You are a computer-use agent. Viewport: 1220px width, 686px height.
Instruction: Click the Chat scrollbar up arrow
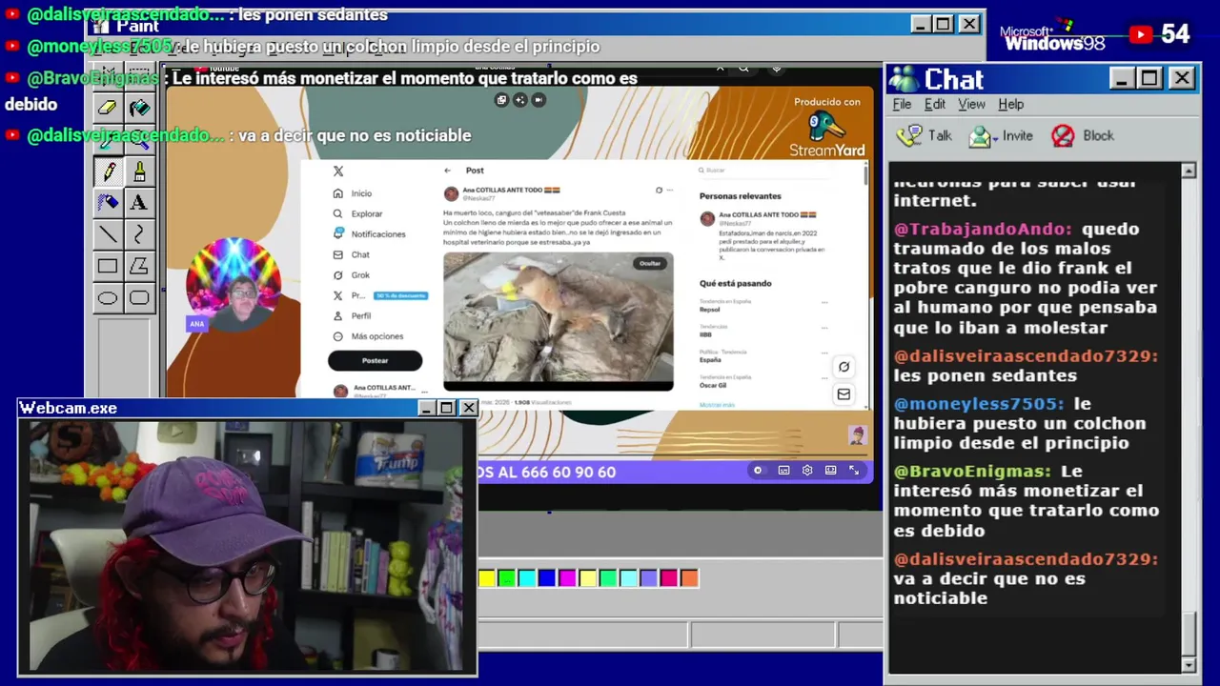coord(1189,171)
